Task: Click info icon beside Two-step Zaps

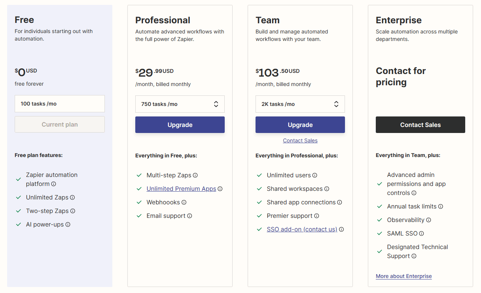Action: click(x=73, y=211)
